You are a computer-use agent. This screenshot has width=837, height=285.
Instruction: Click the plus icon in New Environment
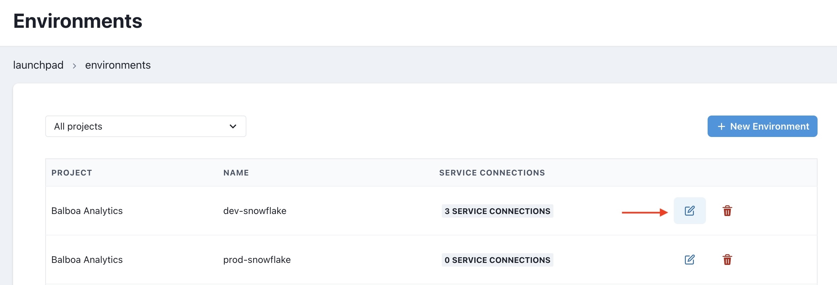pos(721,126)
